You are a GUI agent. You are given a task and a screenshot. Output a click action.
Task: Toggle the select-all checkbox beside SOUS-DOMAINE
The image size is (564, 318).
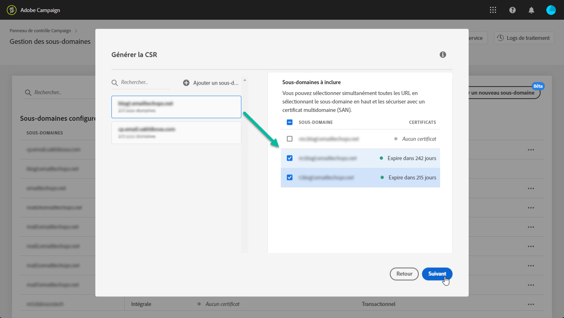tap(290, 122)
